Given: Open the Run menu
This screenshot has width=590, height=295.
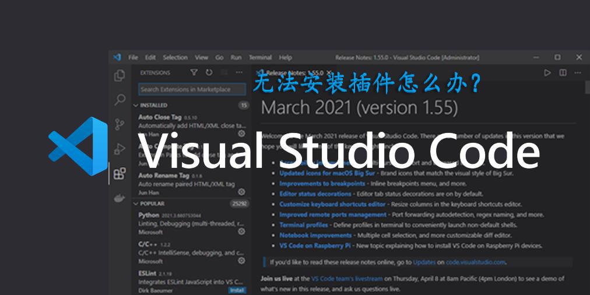Looking at the screenshot, I should [x=236, y=58].
